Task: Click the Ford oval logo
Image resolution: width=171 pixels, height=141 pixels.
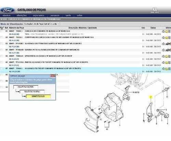Action: [8, 10]
